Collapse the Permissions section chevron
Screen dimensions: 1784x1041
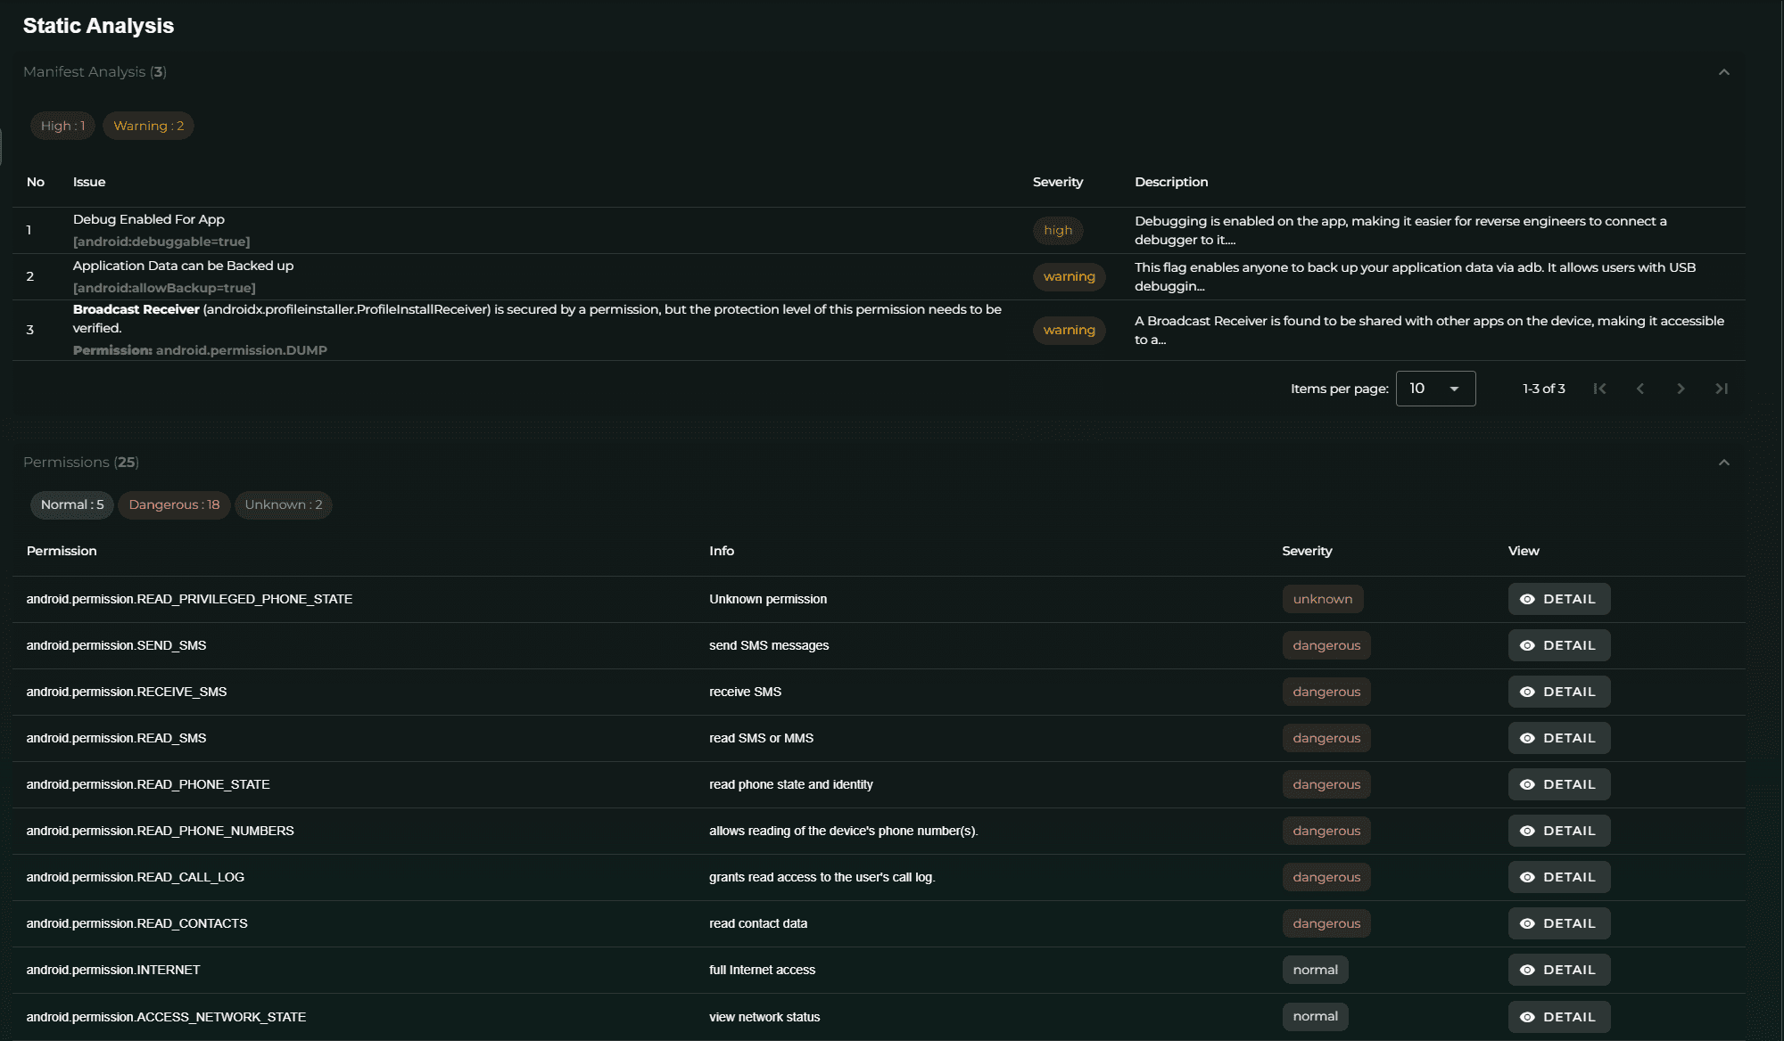click(x=1723, y=463)
